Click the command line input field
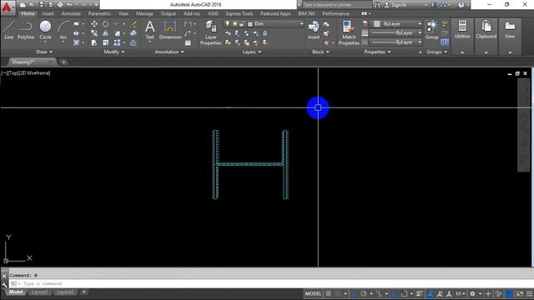This screenshot has width=534, height=300. click(x=270, y=283)
